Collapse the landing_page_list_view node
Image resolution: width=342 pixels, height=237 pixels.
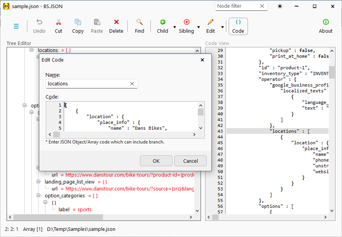[x=38, y=182]
